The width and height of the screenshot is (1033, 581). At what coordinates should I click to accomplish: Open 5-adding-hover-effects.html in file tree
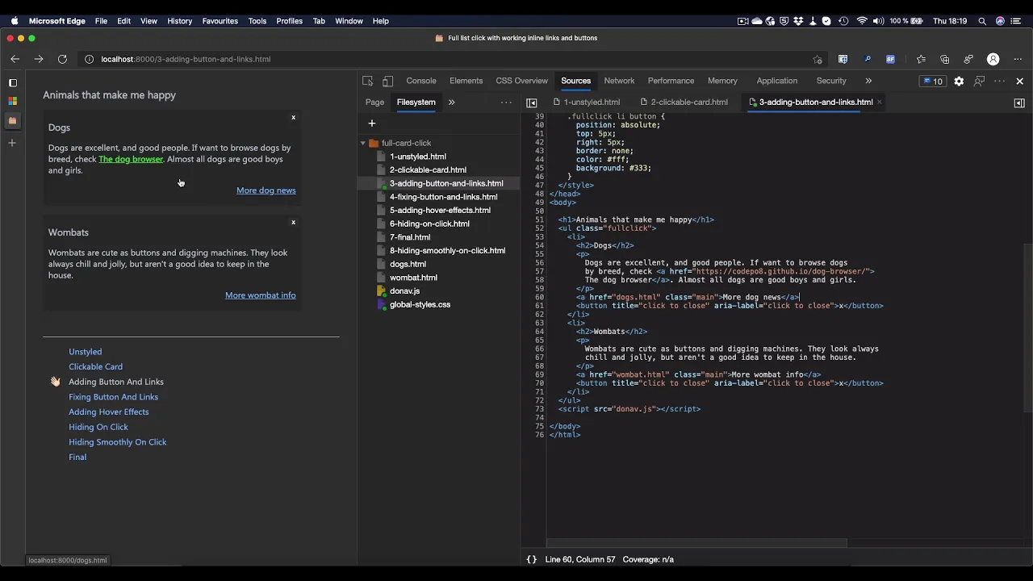440,211
